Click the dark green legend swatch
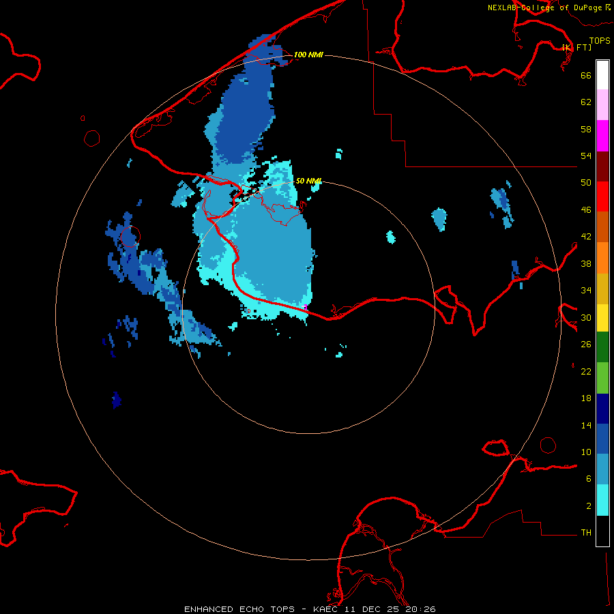Viewport: 614px width, 614px height. tap(602, 347)
